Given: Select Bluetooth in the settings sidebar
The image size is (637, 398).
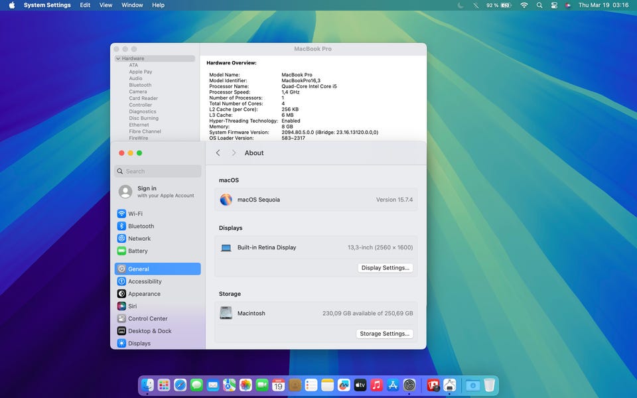Looking at the screenshot, I should pos(141,226).
